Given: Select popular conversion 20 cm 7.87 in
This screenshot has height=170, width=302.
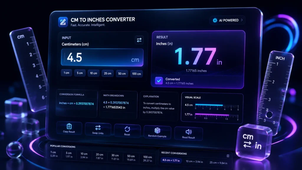Looking at the screenshot, I should tap(99, 156).
